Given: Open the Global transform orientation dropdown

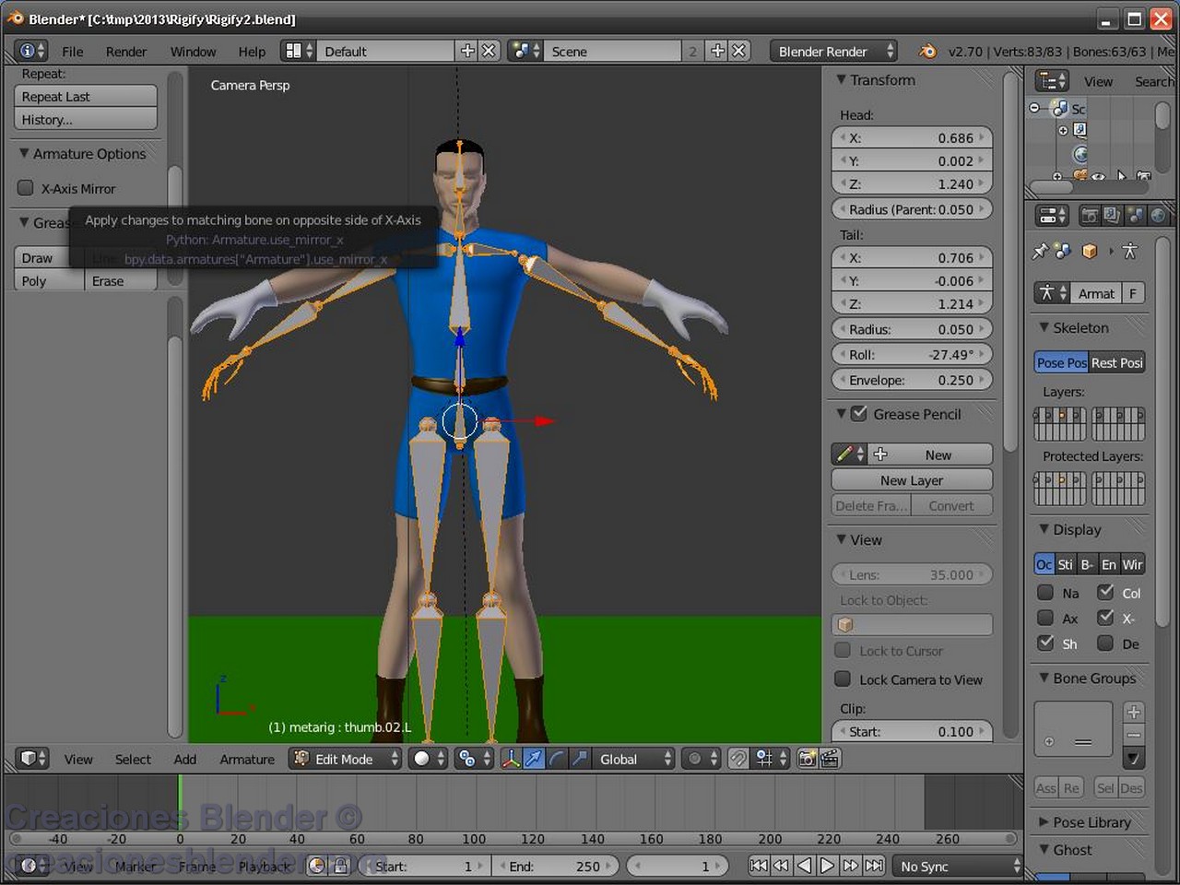Looking at the screenshot, I should 631,759.
